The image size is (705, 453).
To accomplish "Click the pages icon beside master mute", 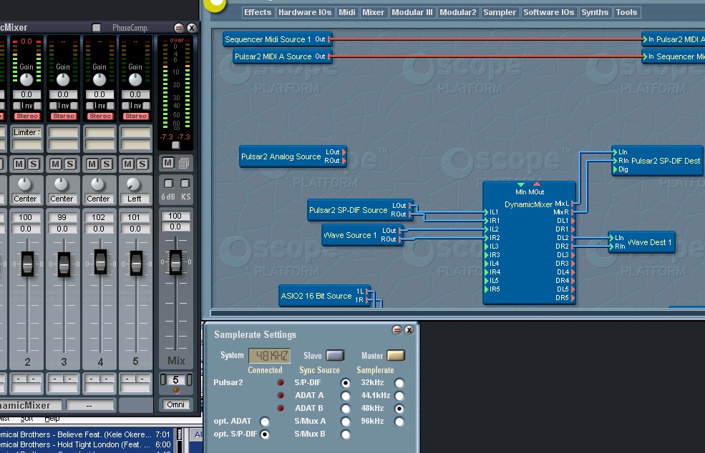I will pos(183,163).
